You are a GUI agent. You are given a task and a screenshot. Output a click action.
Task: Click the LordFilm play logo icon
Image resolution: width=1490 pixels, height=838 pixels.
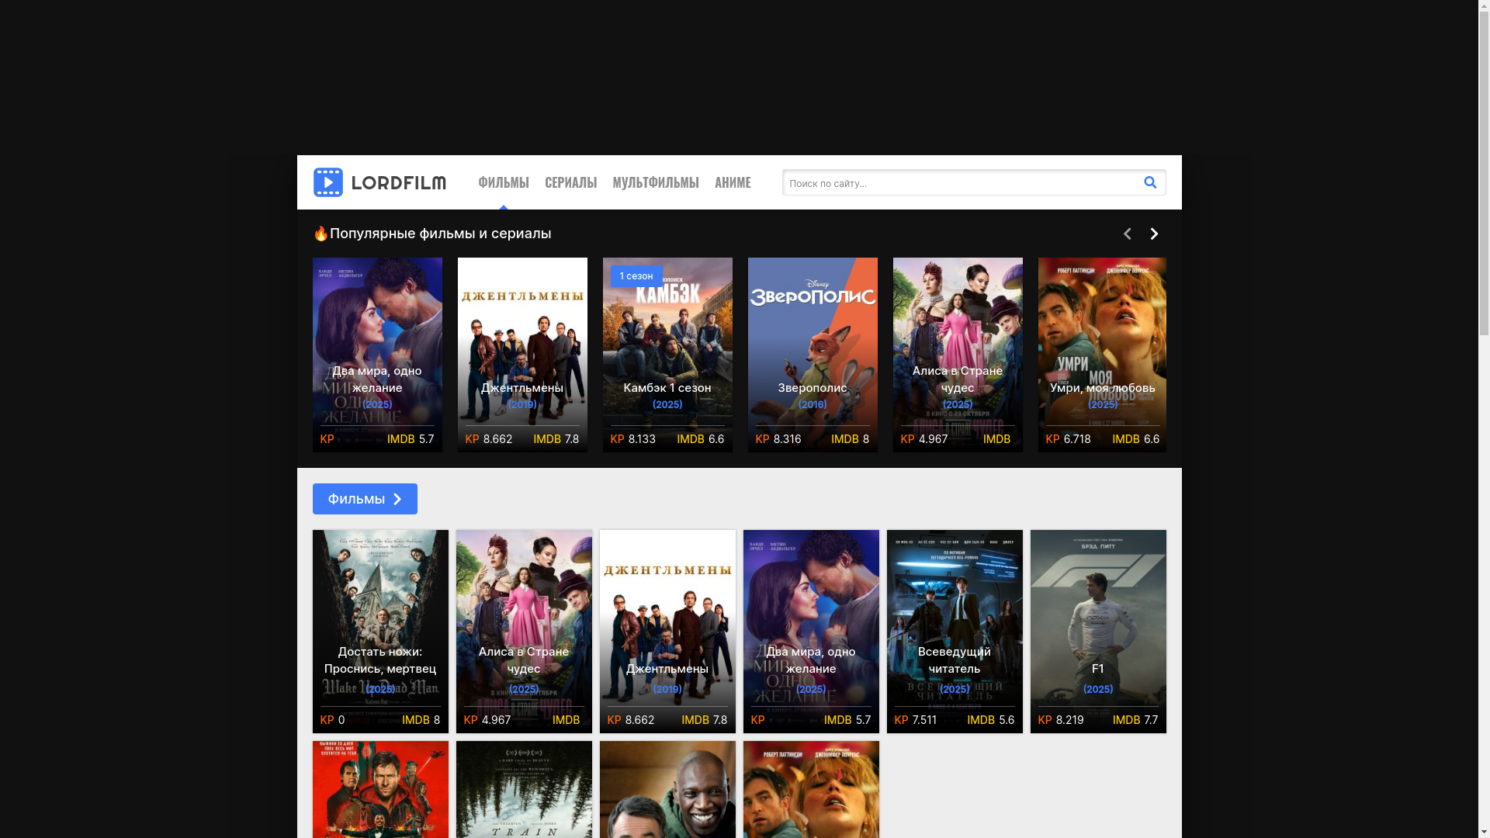pos(327,182)
